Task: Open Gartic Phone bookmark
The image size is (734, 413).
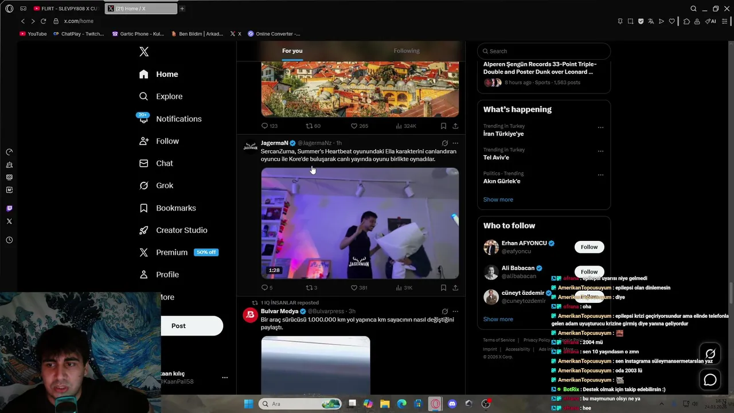Action: tap(138, 34)
